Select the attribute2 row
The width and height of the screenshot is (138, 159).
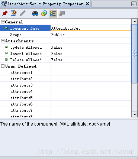tap(65, 79)
